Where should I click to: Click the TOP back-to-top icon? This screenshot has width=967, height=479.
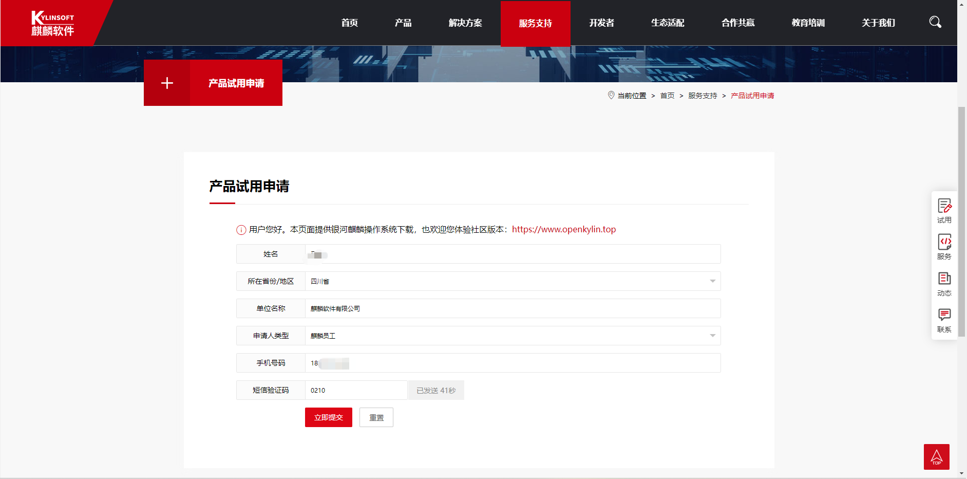936,456
